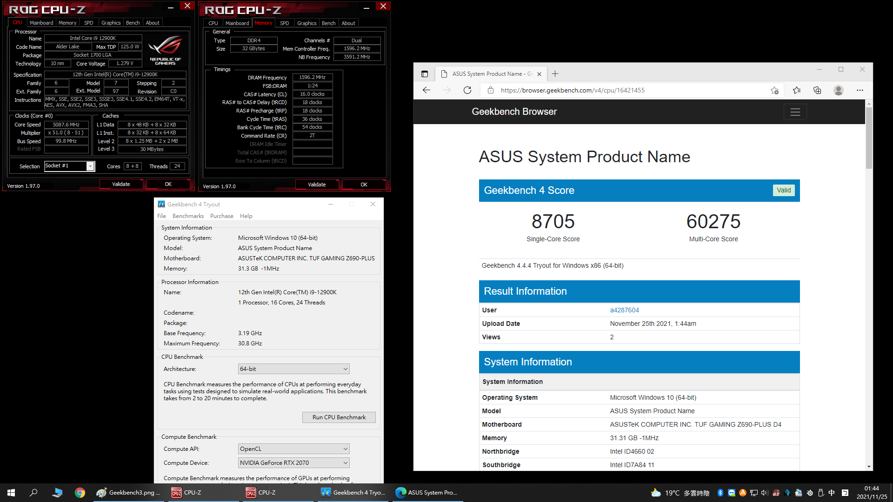893x502 pixels.
Task: Click Run CPU Benchmark button
Action: click(339, 417)
